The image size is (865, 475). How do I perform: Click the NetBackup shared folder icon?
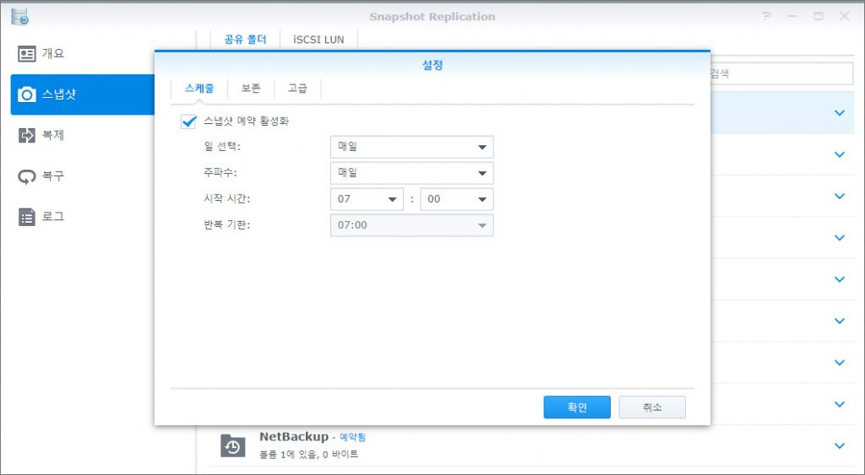[233, 445]
